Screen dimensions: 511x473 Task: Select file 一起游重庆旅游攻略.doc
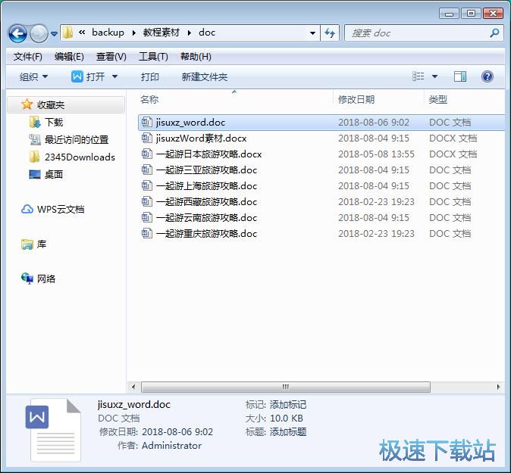[x=207, y=234]
